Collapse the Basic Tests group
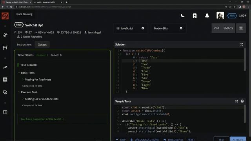Image resolution: width=251 pixels, height=141 pixels. click(19, 72)
